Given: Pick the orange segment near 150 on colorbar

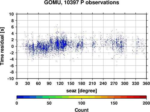Looking at the screenshot, I should tap(114, 97).
